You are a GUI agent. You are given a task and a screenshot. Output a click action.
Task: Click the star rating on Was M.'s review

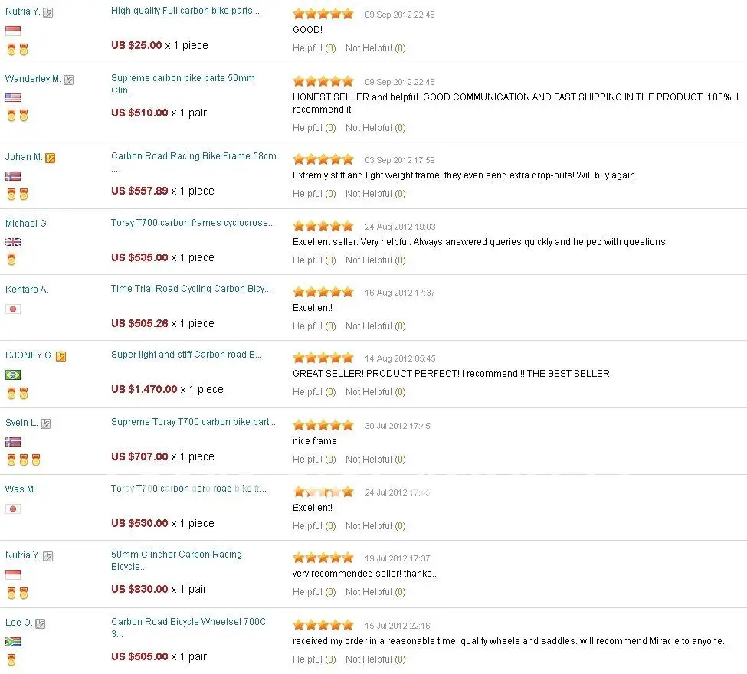point(323,492)
